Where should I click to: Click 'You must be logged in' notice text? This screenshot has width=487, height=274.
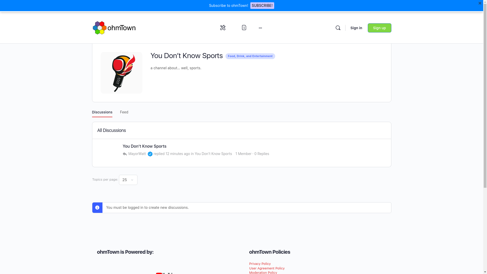tap(147, 208)
